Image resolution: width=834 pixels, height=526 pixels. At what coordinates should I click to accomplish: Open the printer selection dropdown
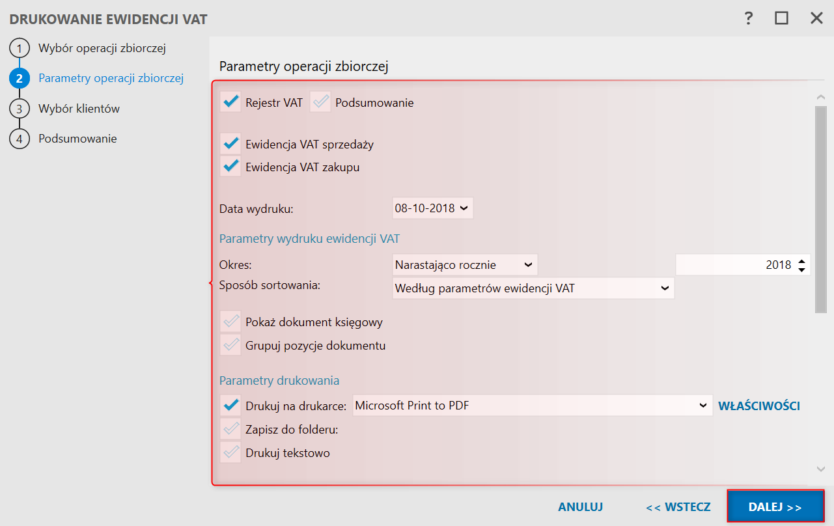[x=703, y=406]
